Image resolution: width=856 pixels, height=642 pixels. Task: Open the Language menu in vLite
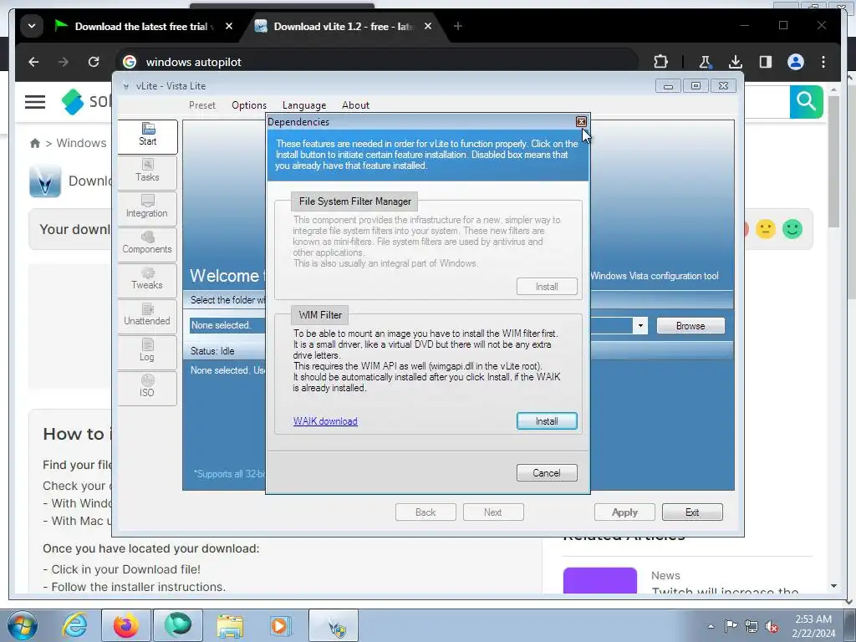tap(304, 105)
